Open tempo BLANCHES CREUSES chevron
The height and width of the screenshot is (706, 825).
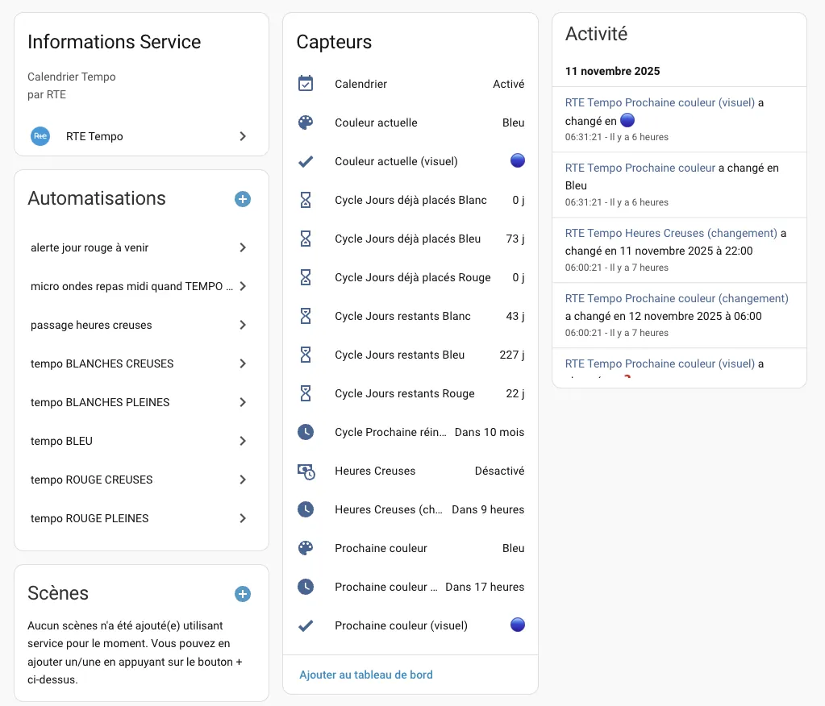(x=243, y=363)
